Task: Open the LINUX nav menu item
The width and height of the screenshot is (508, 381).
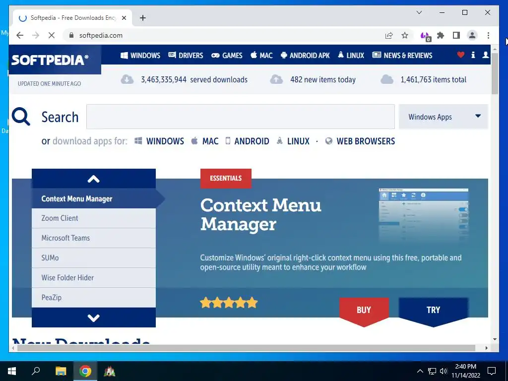Action: pyautogui.click(x=351, y=56)
